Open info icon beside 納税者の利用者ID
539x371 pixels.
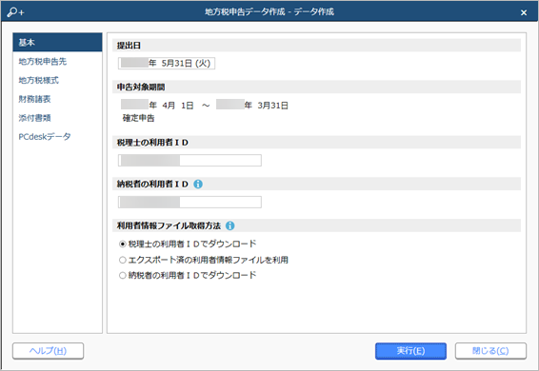pos(198,185)
